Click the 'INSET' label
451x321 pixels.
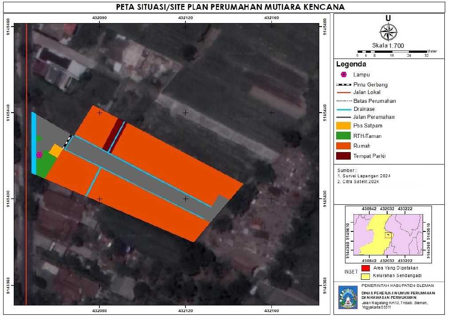[351, 272]
